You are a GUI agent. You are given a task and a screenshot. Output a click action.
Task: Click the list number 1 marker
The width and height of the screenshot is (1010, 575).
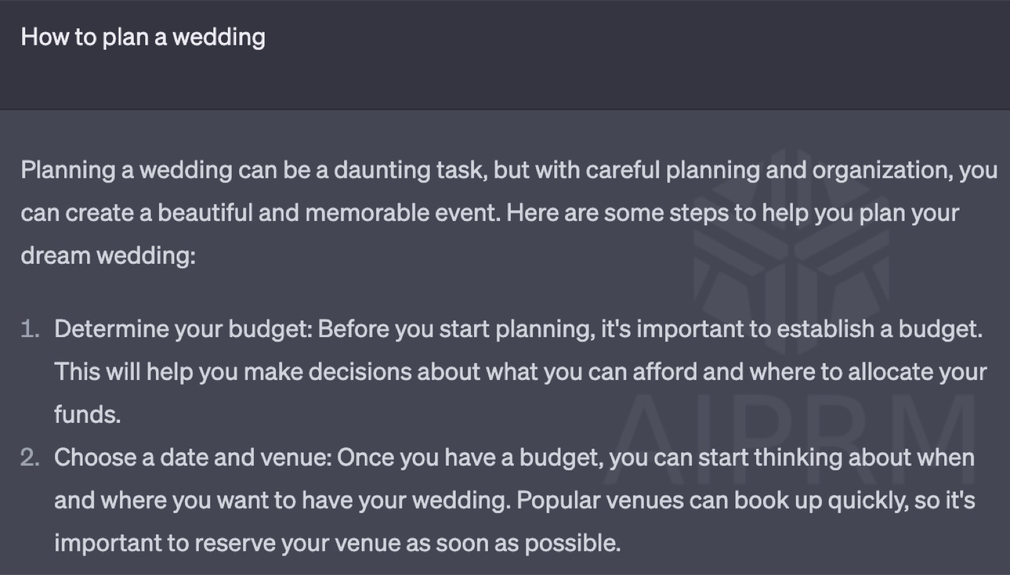[x=30, y=329]
